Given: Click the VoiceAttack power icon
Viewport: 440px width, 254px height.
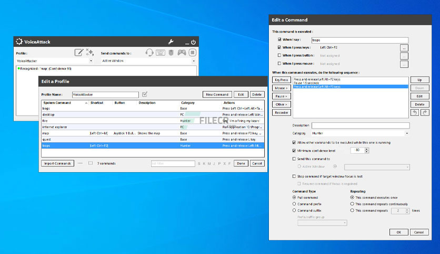Looking at the screenshot, I should point(193,42).
